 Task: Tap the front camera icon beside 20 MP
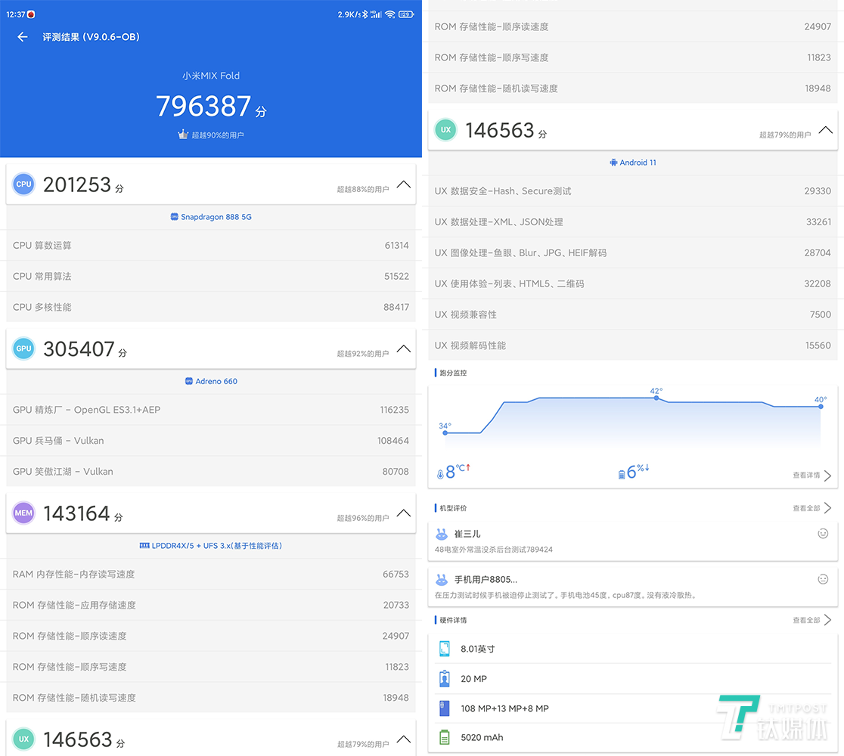pos(444,679)
